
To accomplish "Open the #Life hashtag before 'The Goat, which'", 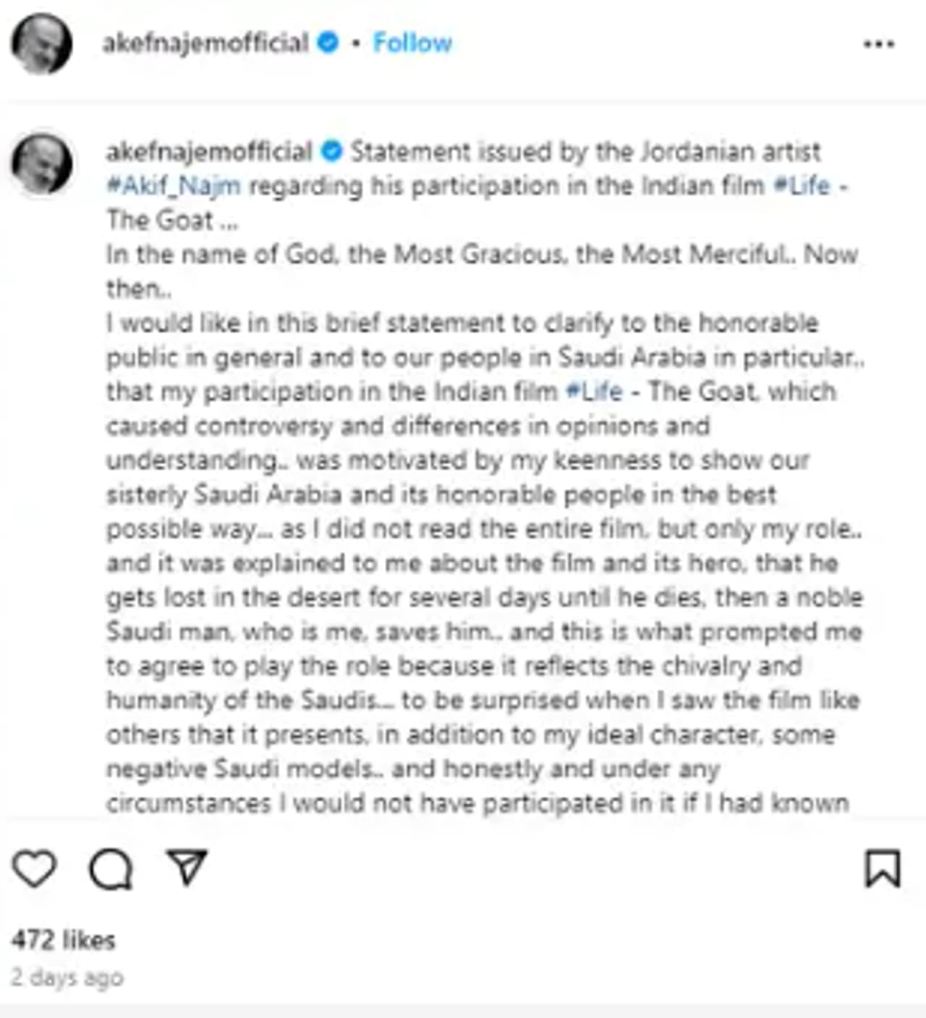I will (x=593, y=391).
